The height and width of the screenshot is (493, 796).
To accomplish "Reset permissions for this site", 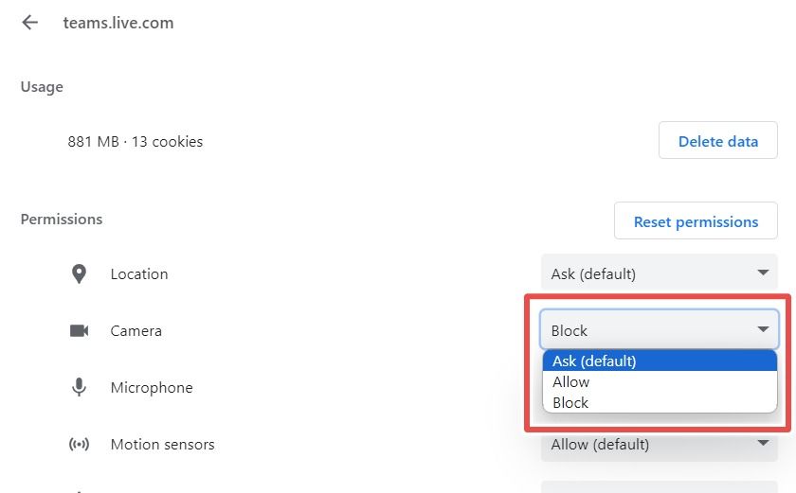I will point(696,222).
